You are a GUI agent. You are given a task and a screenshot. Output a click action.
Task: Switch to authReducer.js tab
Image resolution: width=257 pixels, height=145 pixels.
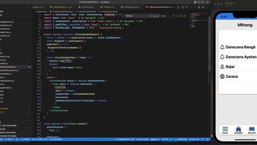61,7
